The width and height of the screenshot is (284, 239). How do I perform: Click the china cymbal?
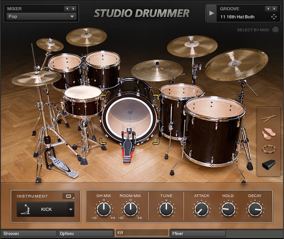[x=236, y=65]
